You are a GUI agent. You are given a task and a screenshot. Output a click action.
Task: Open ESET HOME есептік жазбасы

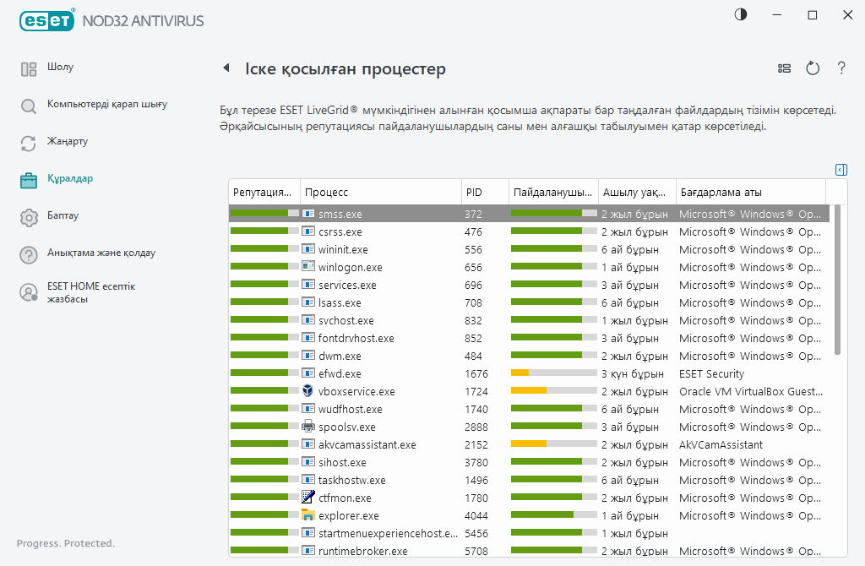[90, 292]
